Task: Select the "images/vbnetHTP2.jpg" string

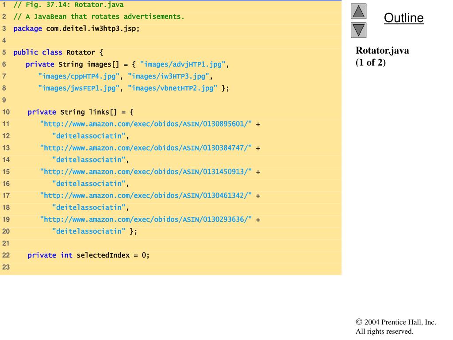Action: tap(173, 88)
